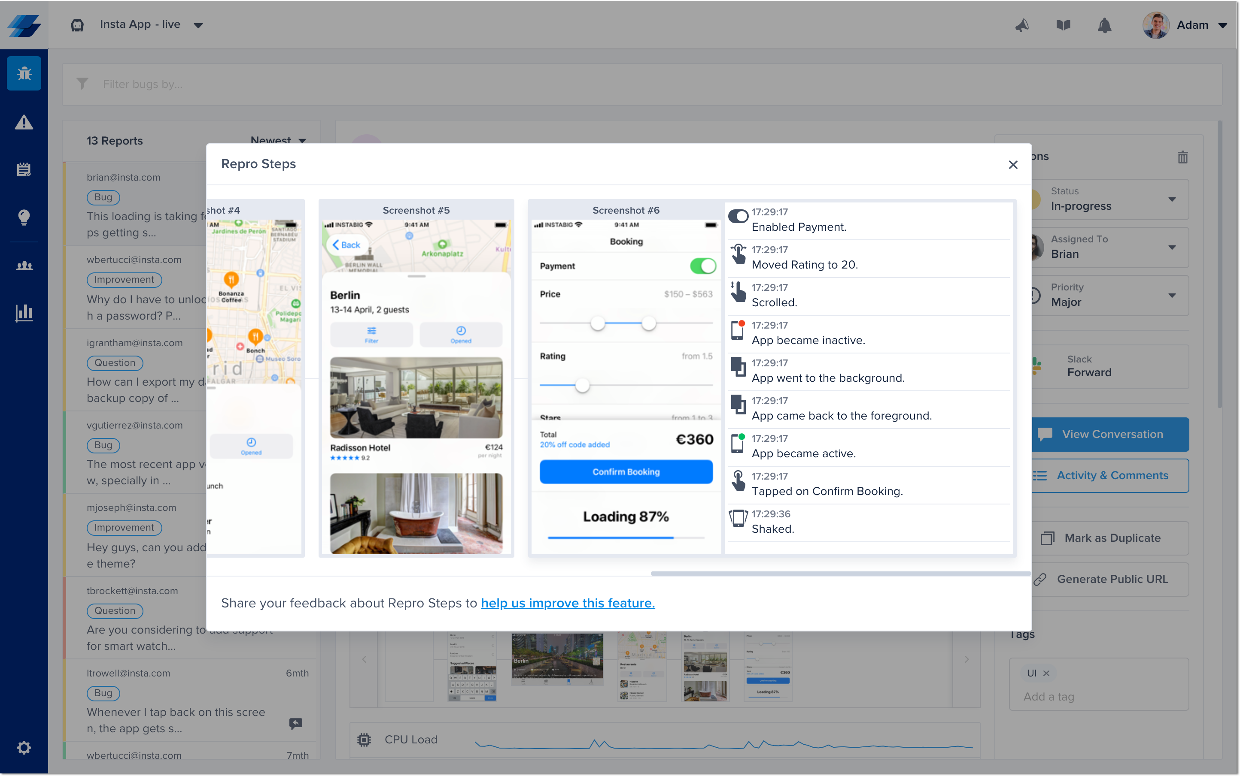Open settings gear at sidebar bottom

(24, 748)
